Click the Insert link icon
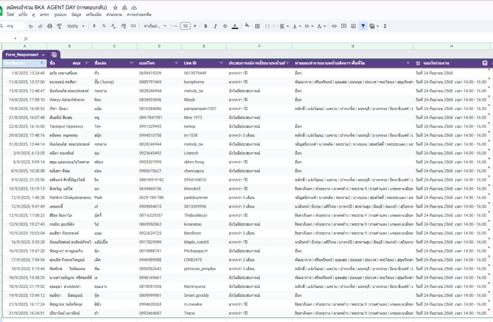This screenshot has width=493, height=322. (x=334, y=26)
